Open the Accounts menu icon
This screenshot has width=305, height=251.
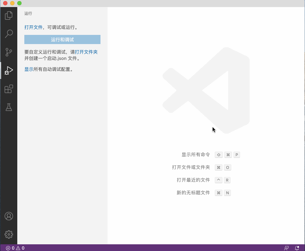coord(9,216)
